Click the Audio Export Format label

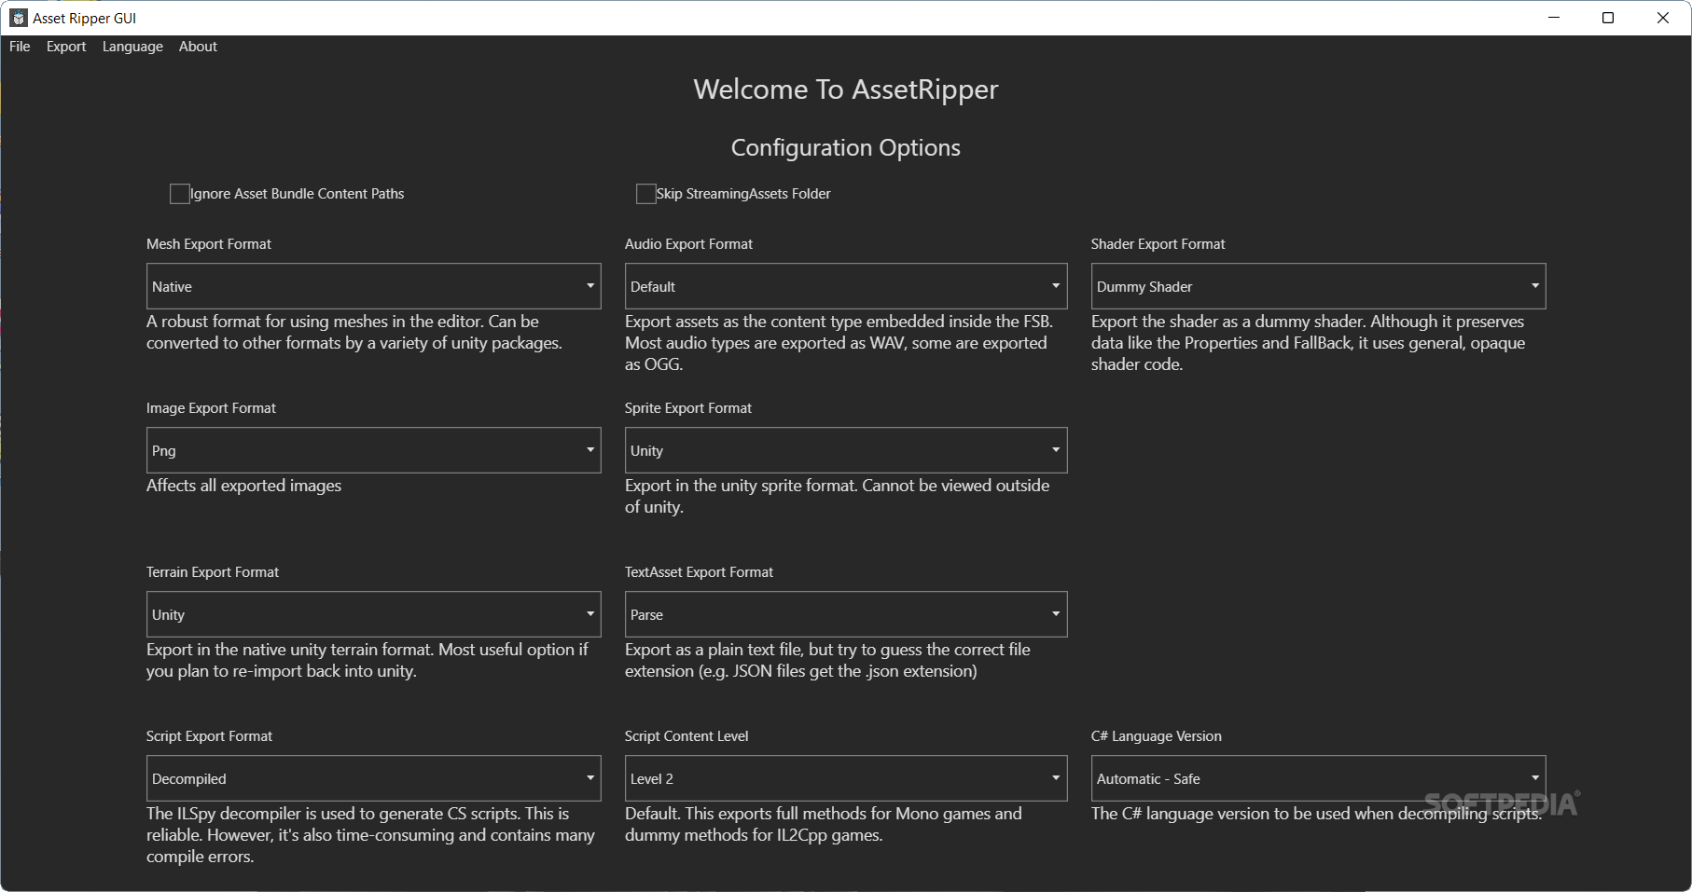[688, 244]
